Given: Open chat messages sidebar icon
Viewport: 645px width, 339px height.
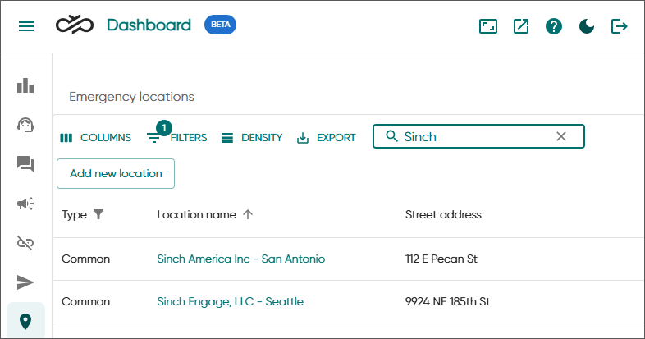Looking at the screenshot, I should pyautogui.click(x=25, y=164).
